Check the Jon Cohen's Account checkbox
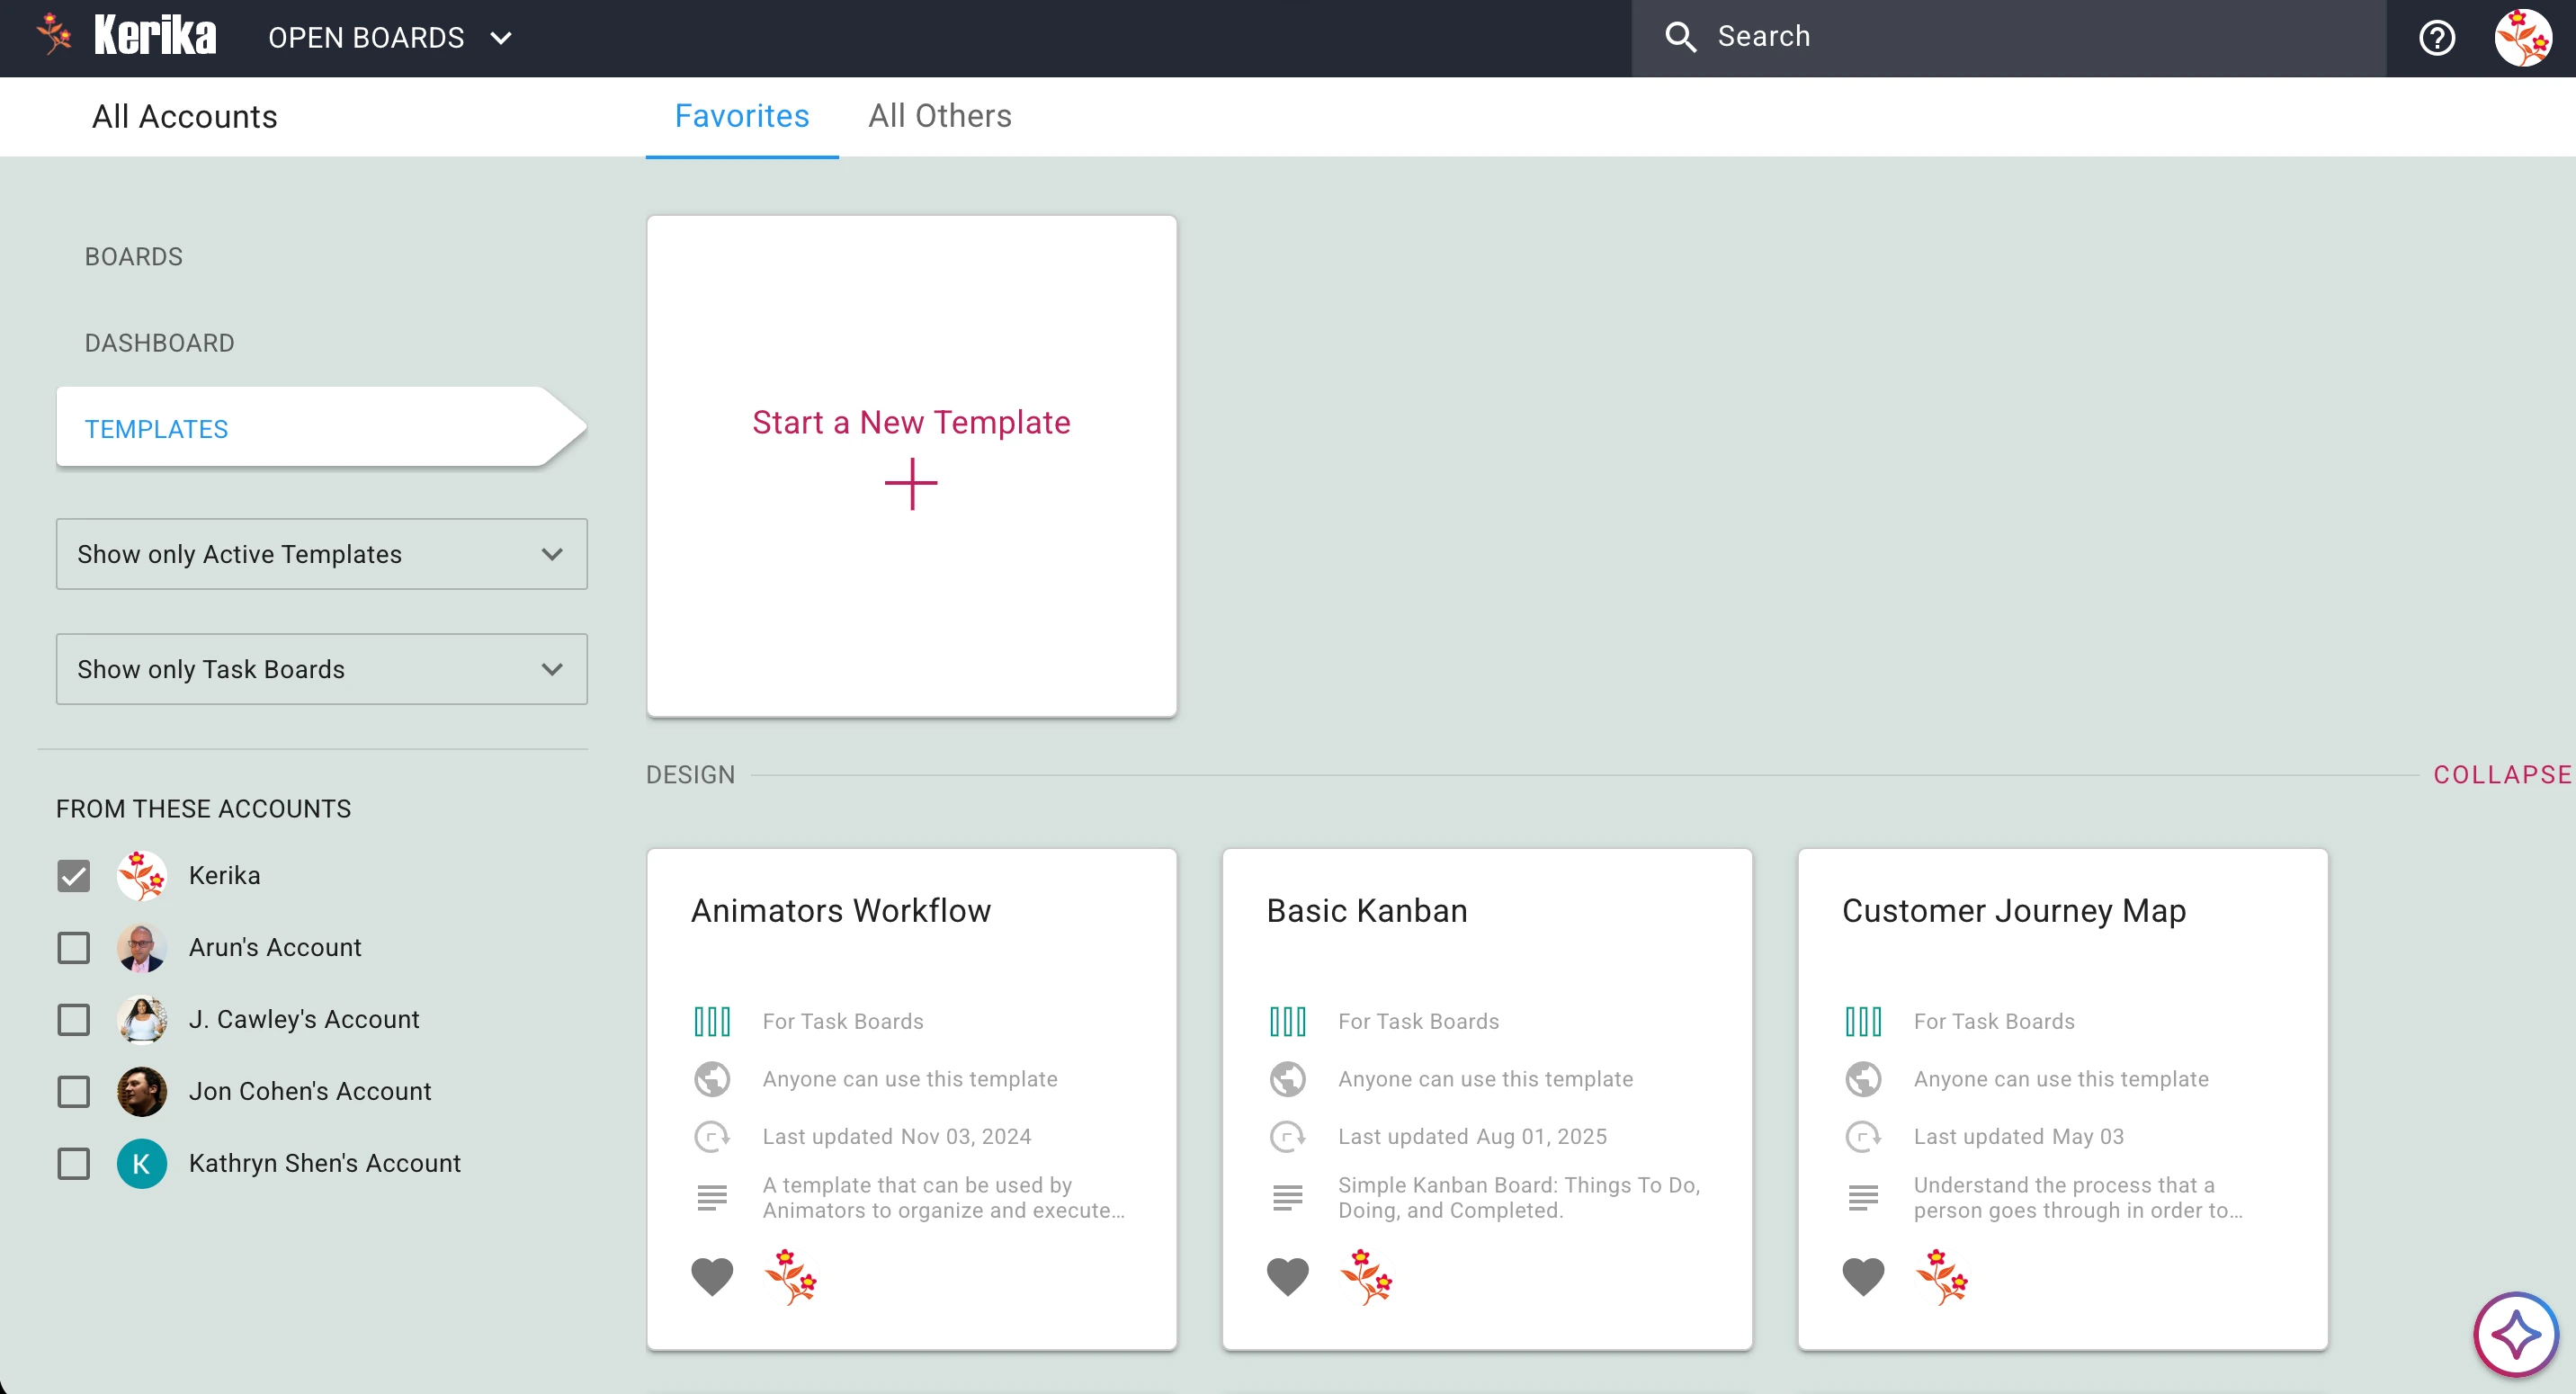Image resolution: width=2576 pixels, height=1394 pixels. 73,1092
